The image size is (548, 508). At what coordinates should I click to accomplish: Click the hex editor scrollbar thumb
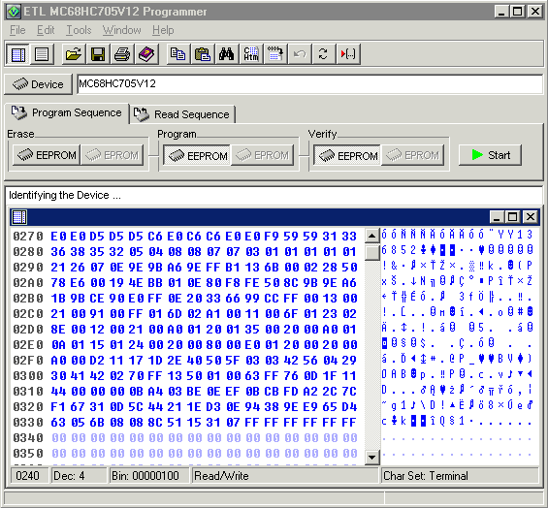(x=371, y=252)
